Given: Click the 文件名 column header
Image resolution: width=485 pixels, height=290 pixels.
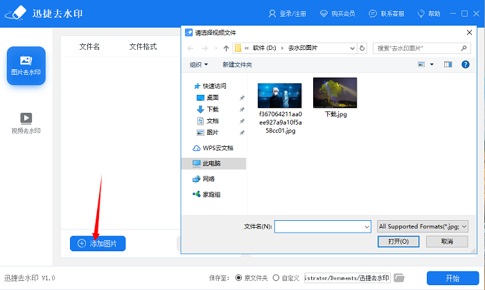Looking at the screenshot, I should coord(89,46).
